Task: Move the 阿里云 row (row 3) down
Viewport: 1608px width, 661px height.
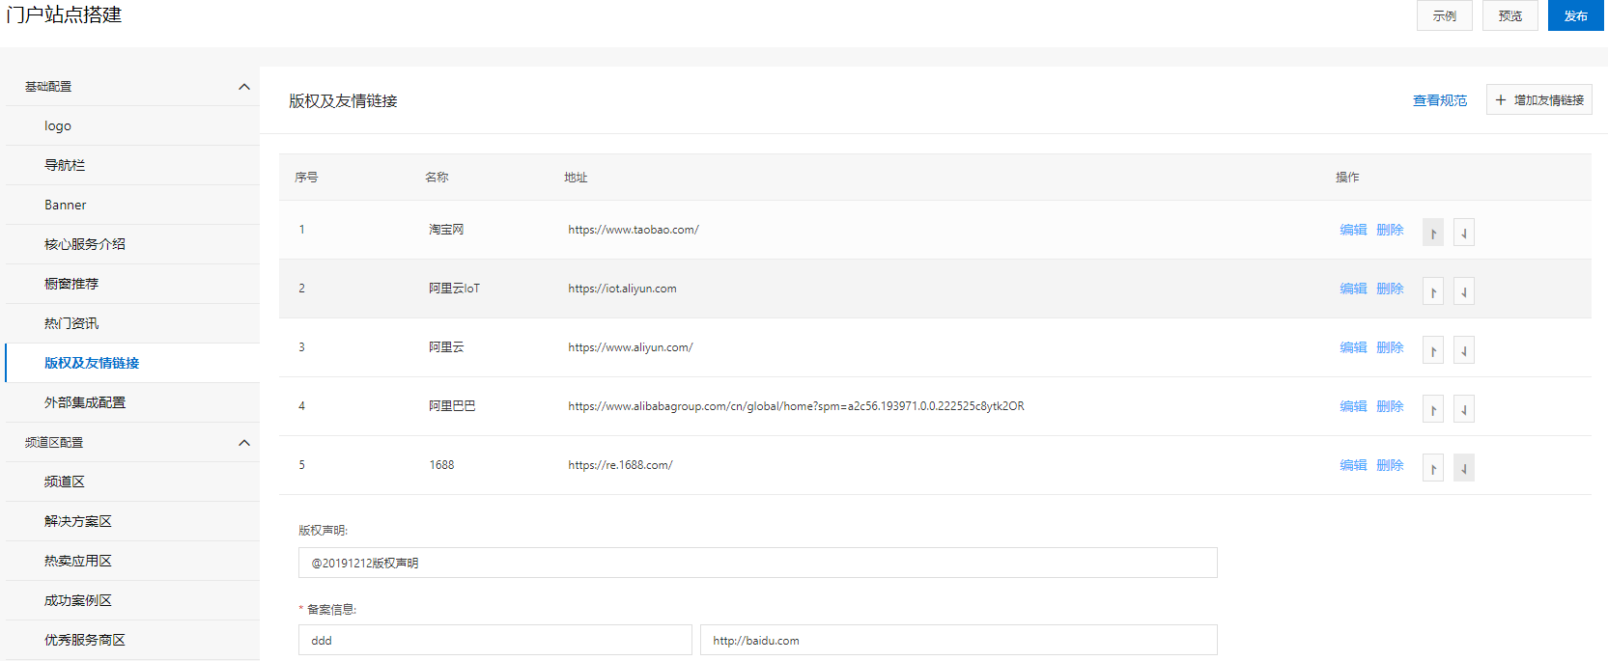Action: (1464, 350)
